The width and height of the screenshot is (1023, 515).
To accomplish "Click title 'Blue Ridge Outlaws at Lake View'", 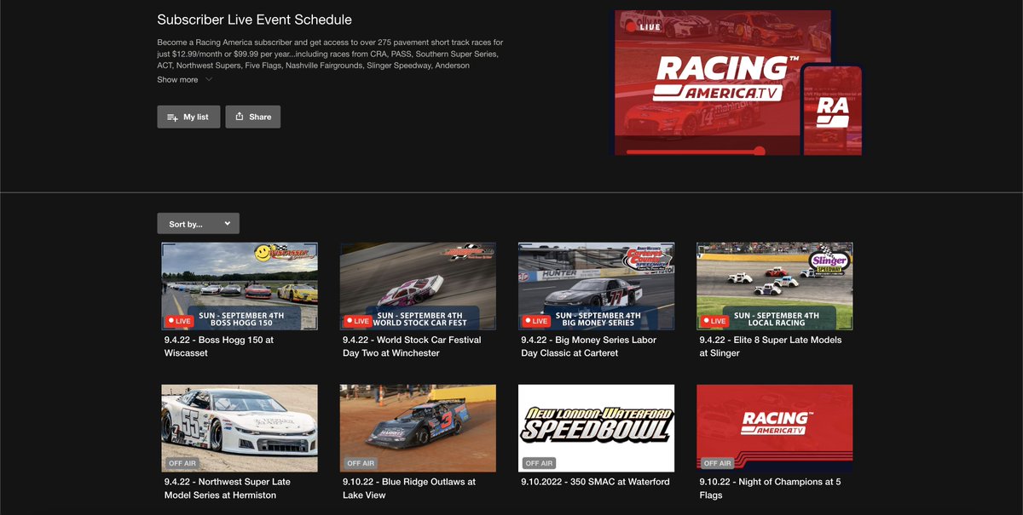I will pyautogui.click(x=409, y=489).
